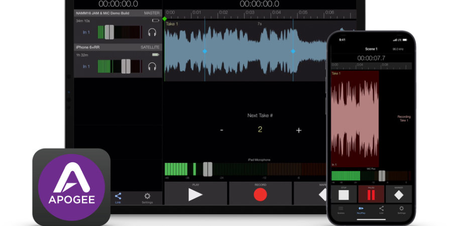Tap the Stop button on iPhone

pos(344,194)
